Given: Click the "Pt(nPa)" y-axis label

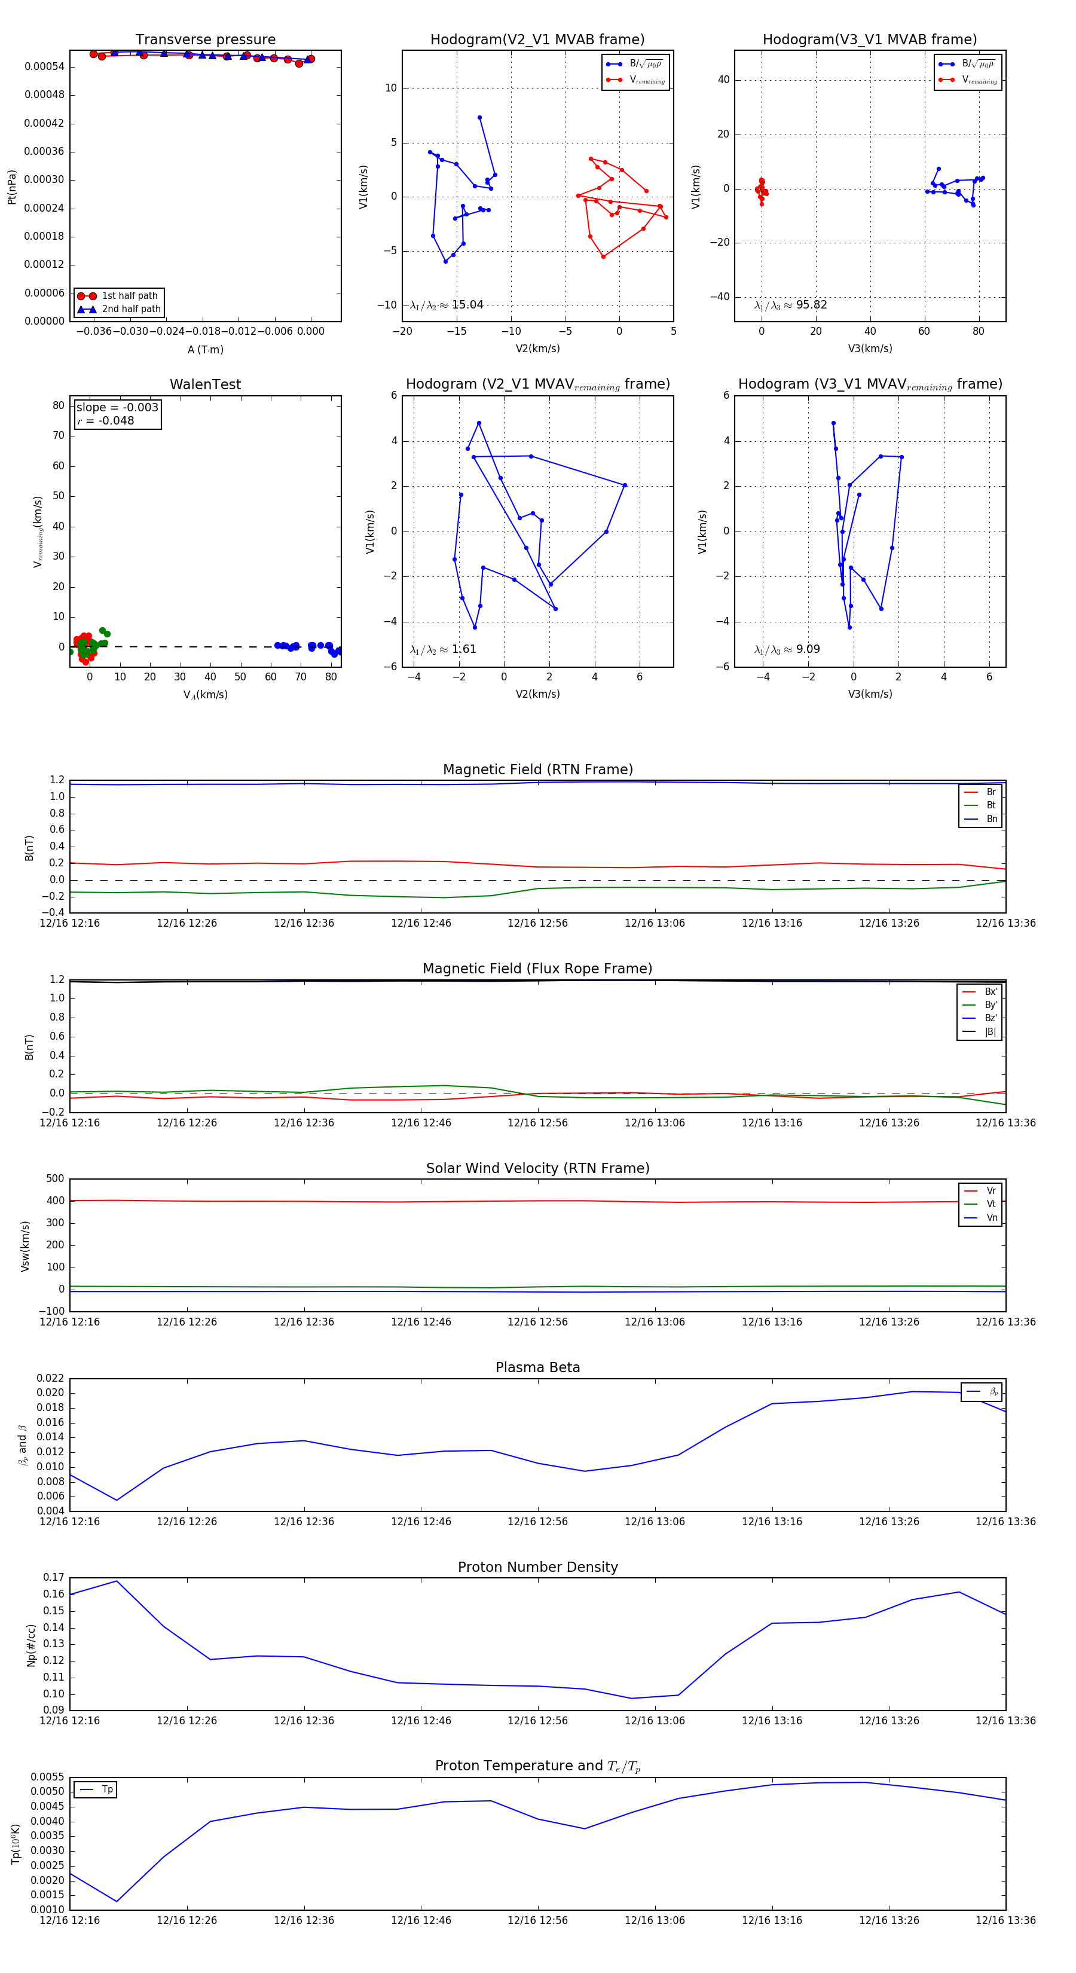Looking at the screenshot, I should click(11, 187).
